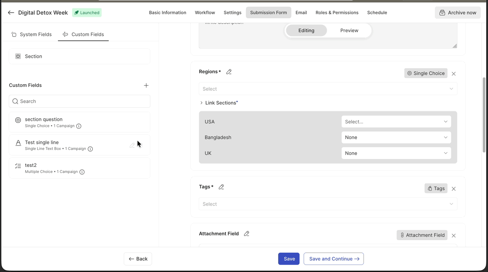Click the Save and Continue button

(333, 259)
